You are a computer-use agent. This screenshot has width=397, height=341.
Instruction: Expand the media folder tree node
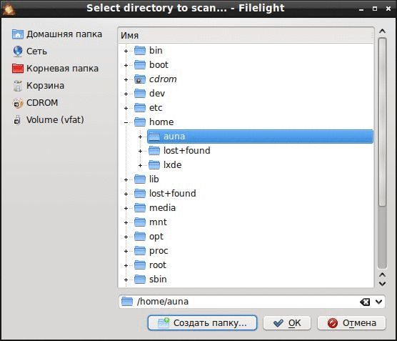[x=126, y=209]
